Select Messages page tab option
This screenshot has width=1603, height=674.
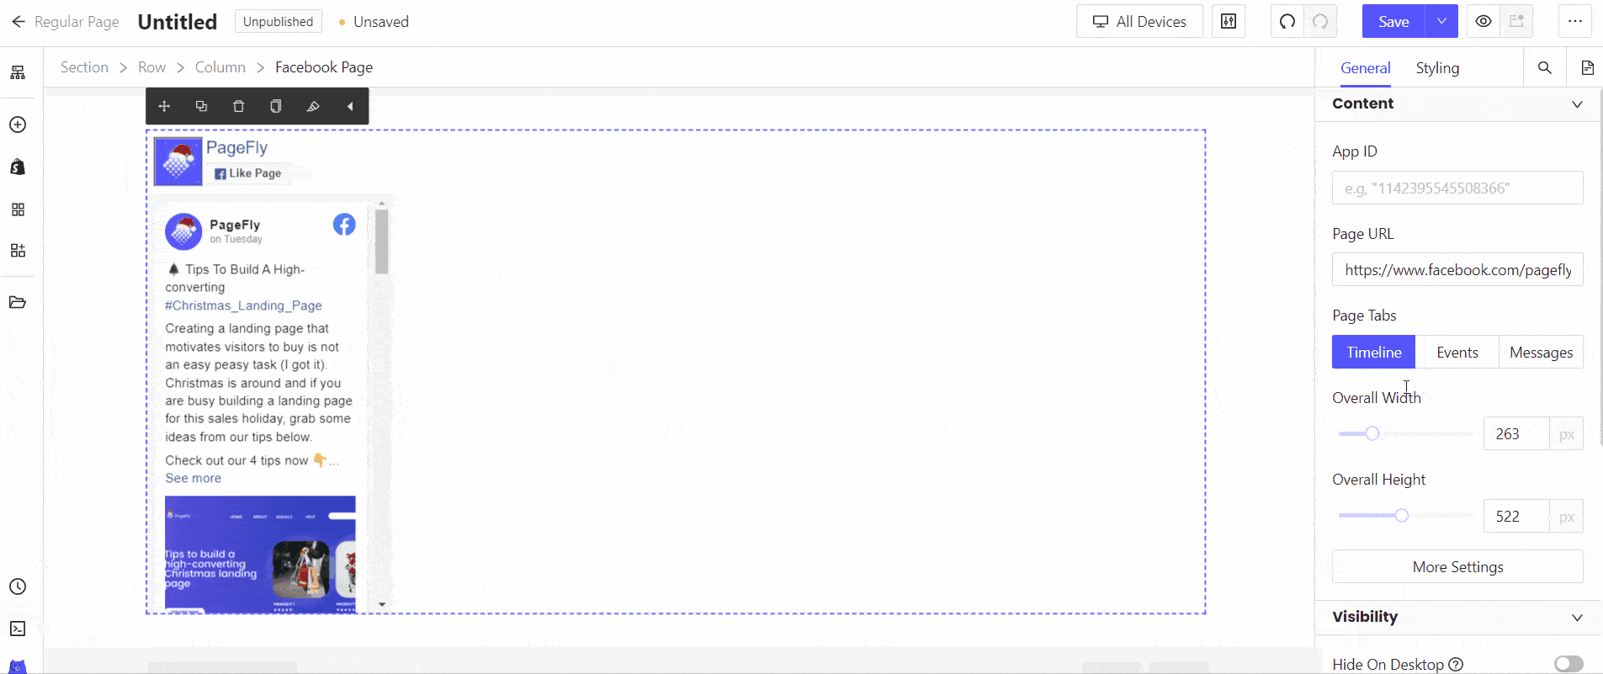pos(1541,352)
